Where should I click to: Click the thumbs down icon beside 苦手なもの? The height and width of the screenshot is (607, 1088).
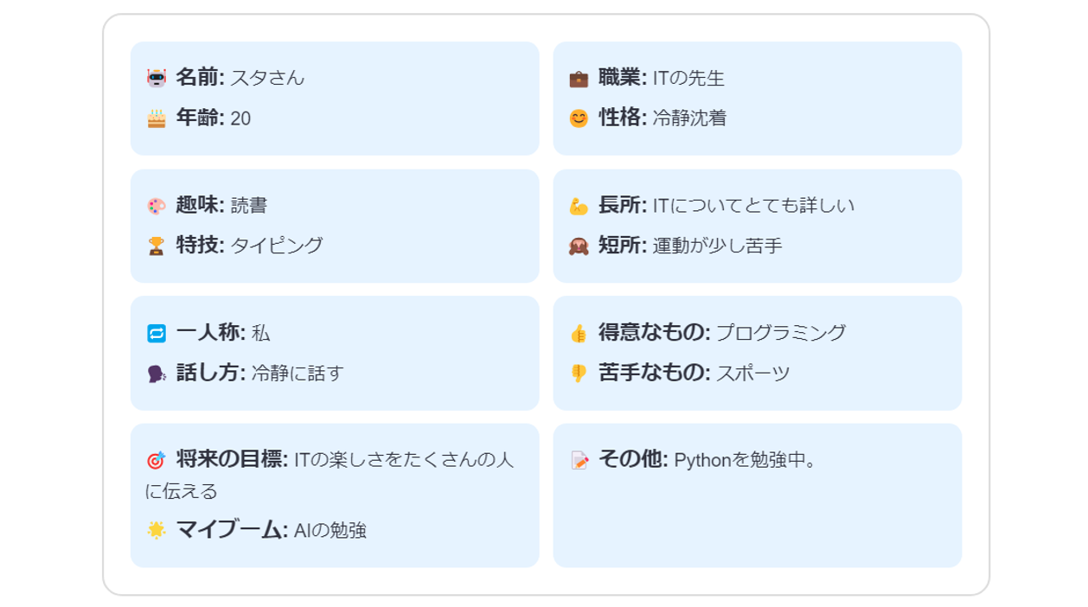coord(579,374)
